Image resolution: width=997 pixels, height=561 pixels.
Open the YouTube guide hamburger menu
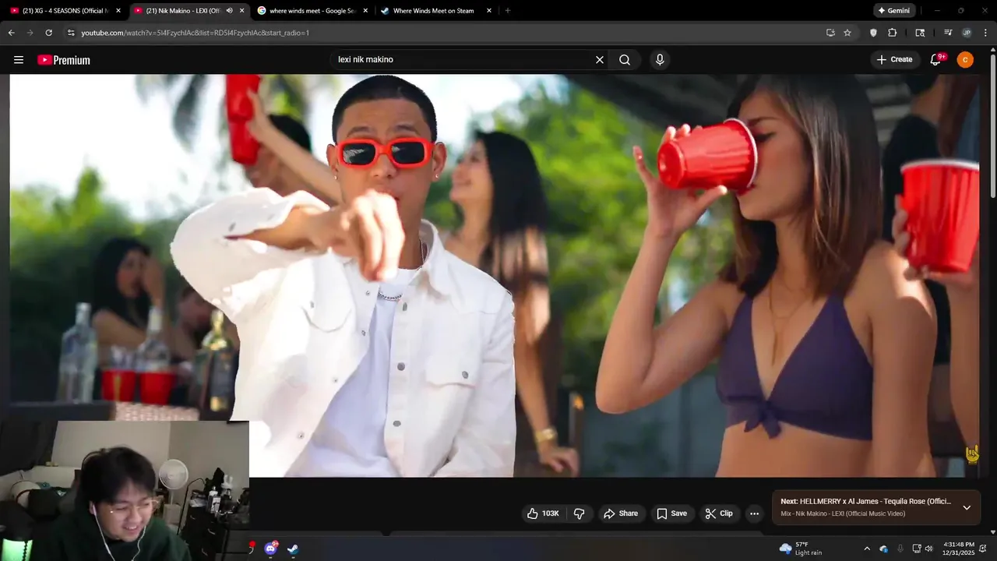coord(19,60)
